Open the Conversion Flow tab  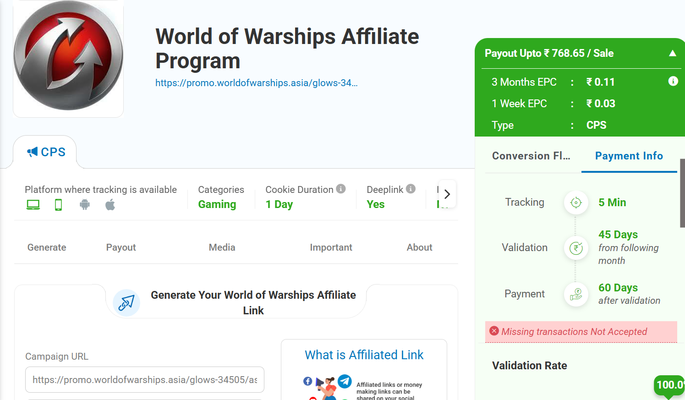coord(531,156)
